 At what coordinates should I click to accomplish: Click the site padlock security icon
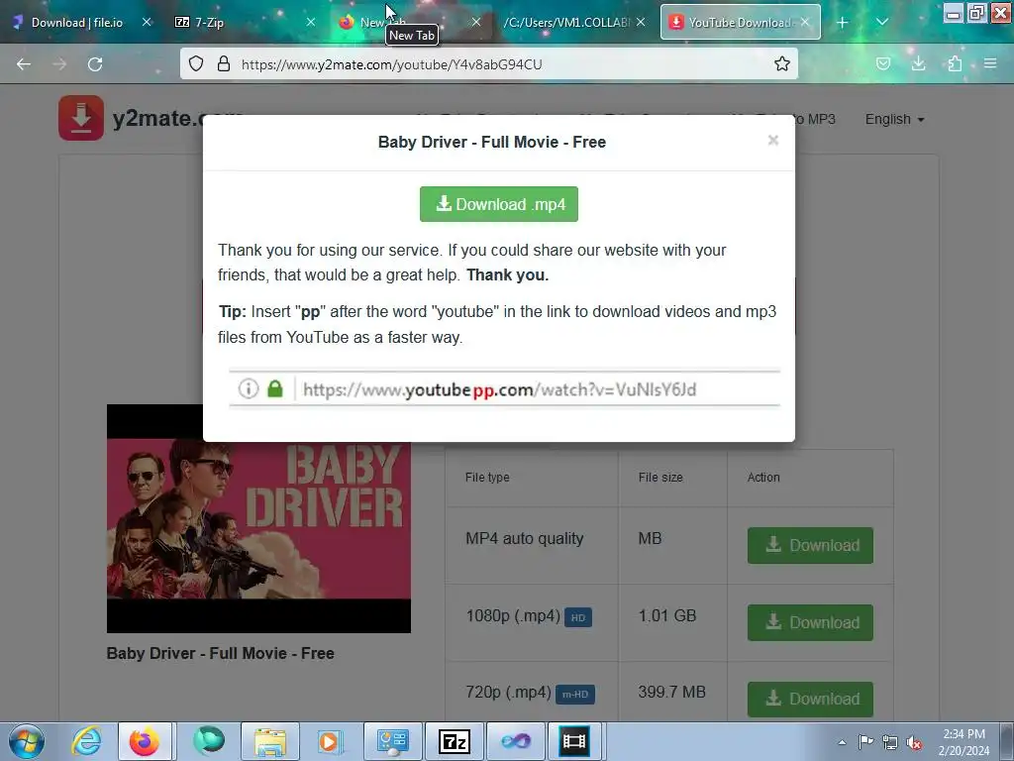pyautogui.click(x=224, y=64)
